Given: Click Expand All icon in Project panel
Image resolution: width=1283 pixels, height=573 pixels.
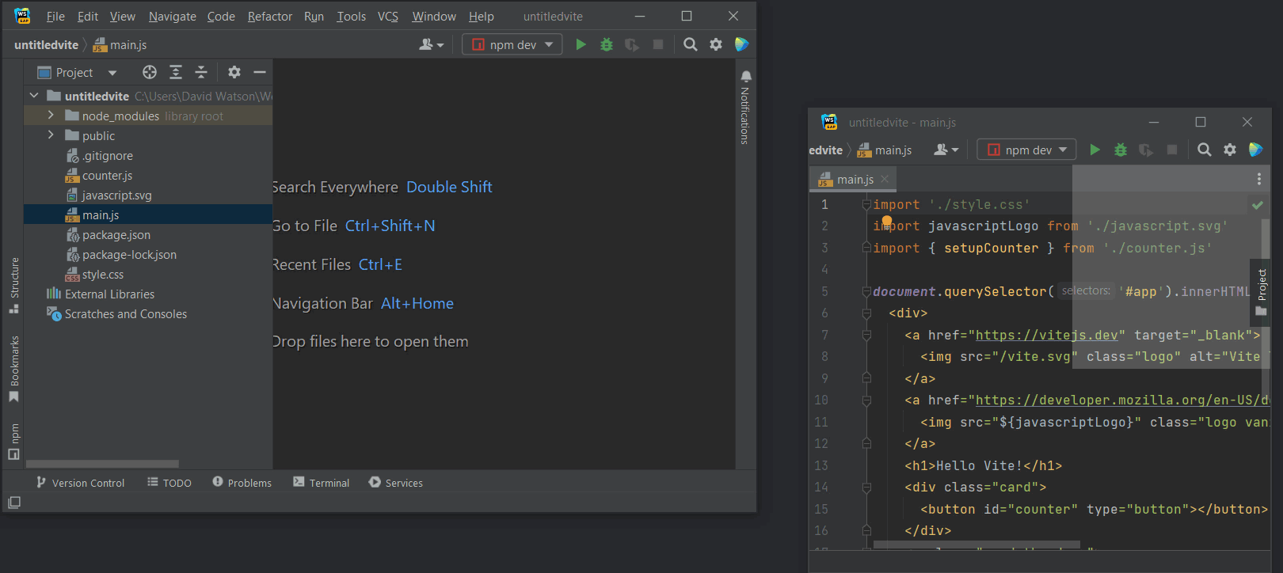Looking at the screenshot, I should (x=176, y=73).
